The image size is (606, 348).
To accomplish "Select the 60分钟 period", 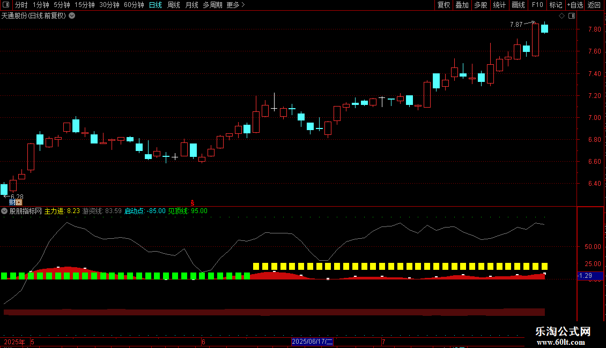I will 134,5.
